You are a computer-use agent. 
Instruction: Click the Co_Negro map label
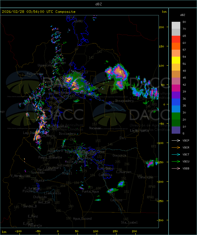pyautogui.click(x=48, y=136)
